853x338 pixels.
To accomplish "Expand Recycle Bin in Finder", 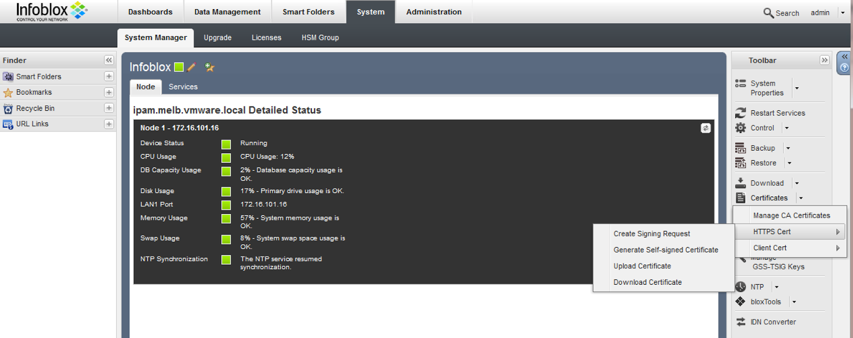I will pyautogui.click(x=109, y=108).
